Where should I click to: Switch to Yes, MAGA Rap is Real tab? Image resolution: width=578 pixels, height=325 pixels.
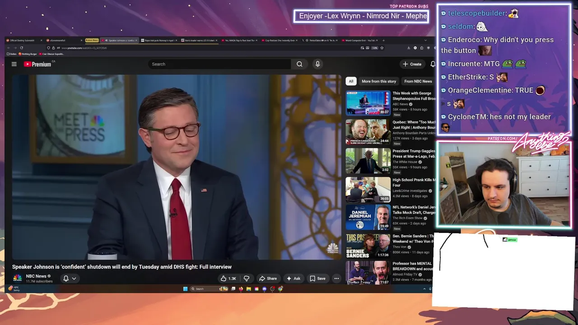coord(240,40)
